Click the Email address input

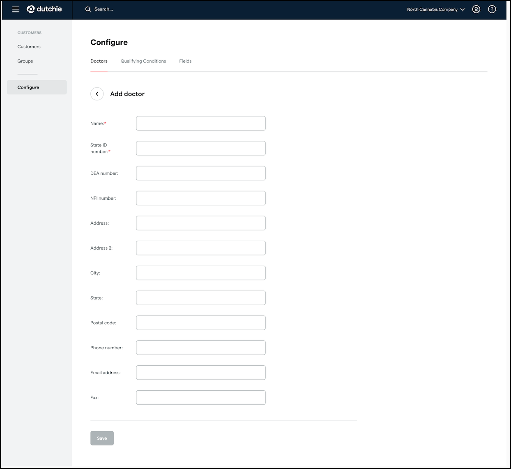pyautogui.click(x=200, y=373)
